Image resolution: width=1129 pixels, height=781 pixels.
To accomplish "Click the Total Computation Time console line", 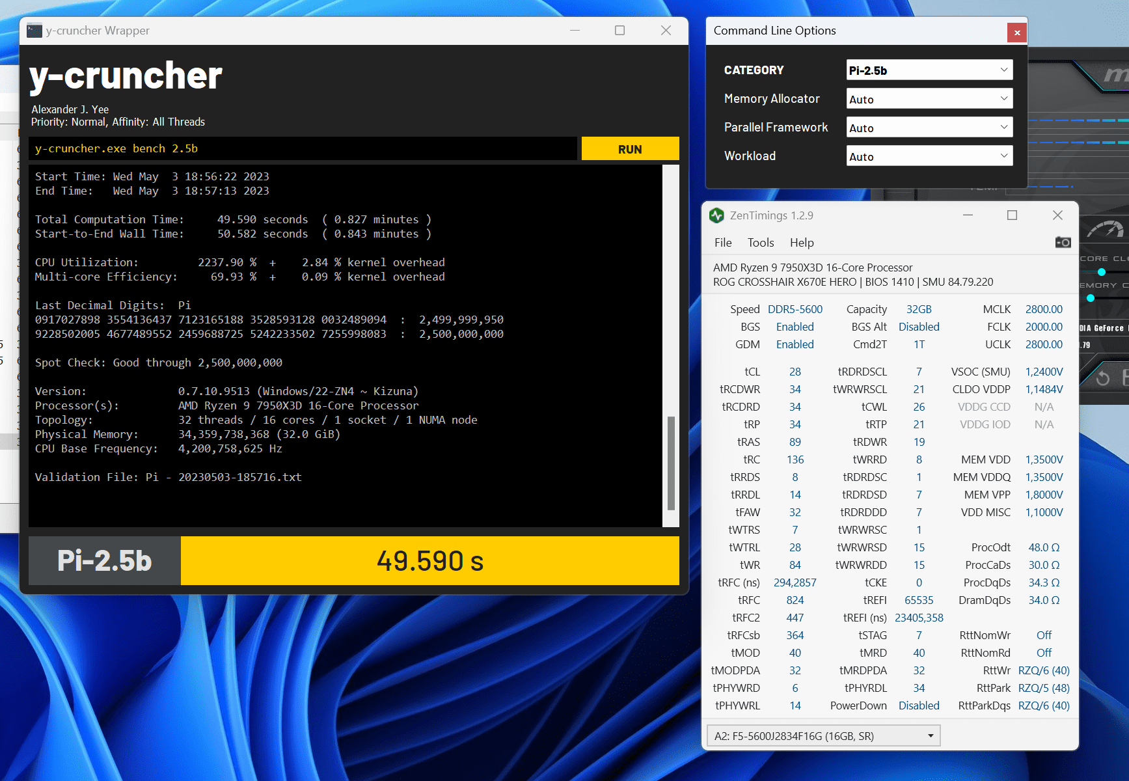I will [x=233, y=219].
